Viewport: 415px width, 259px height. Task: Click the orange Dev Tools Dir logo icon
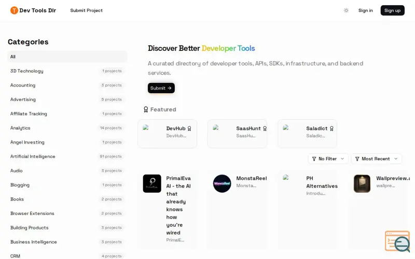14,10
